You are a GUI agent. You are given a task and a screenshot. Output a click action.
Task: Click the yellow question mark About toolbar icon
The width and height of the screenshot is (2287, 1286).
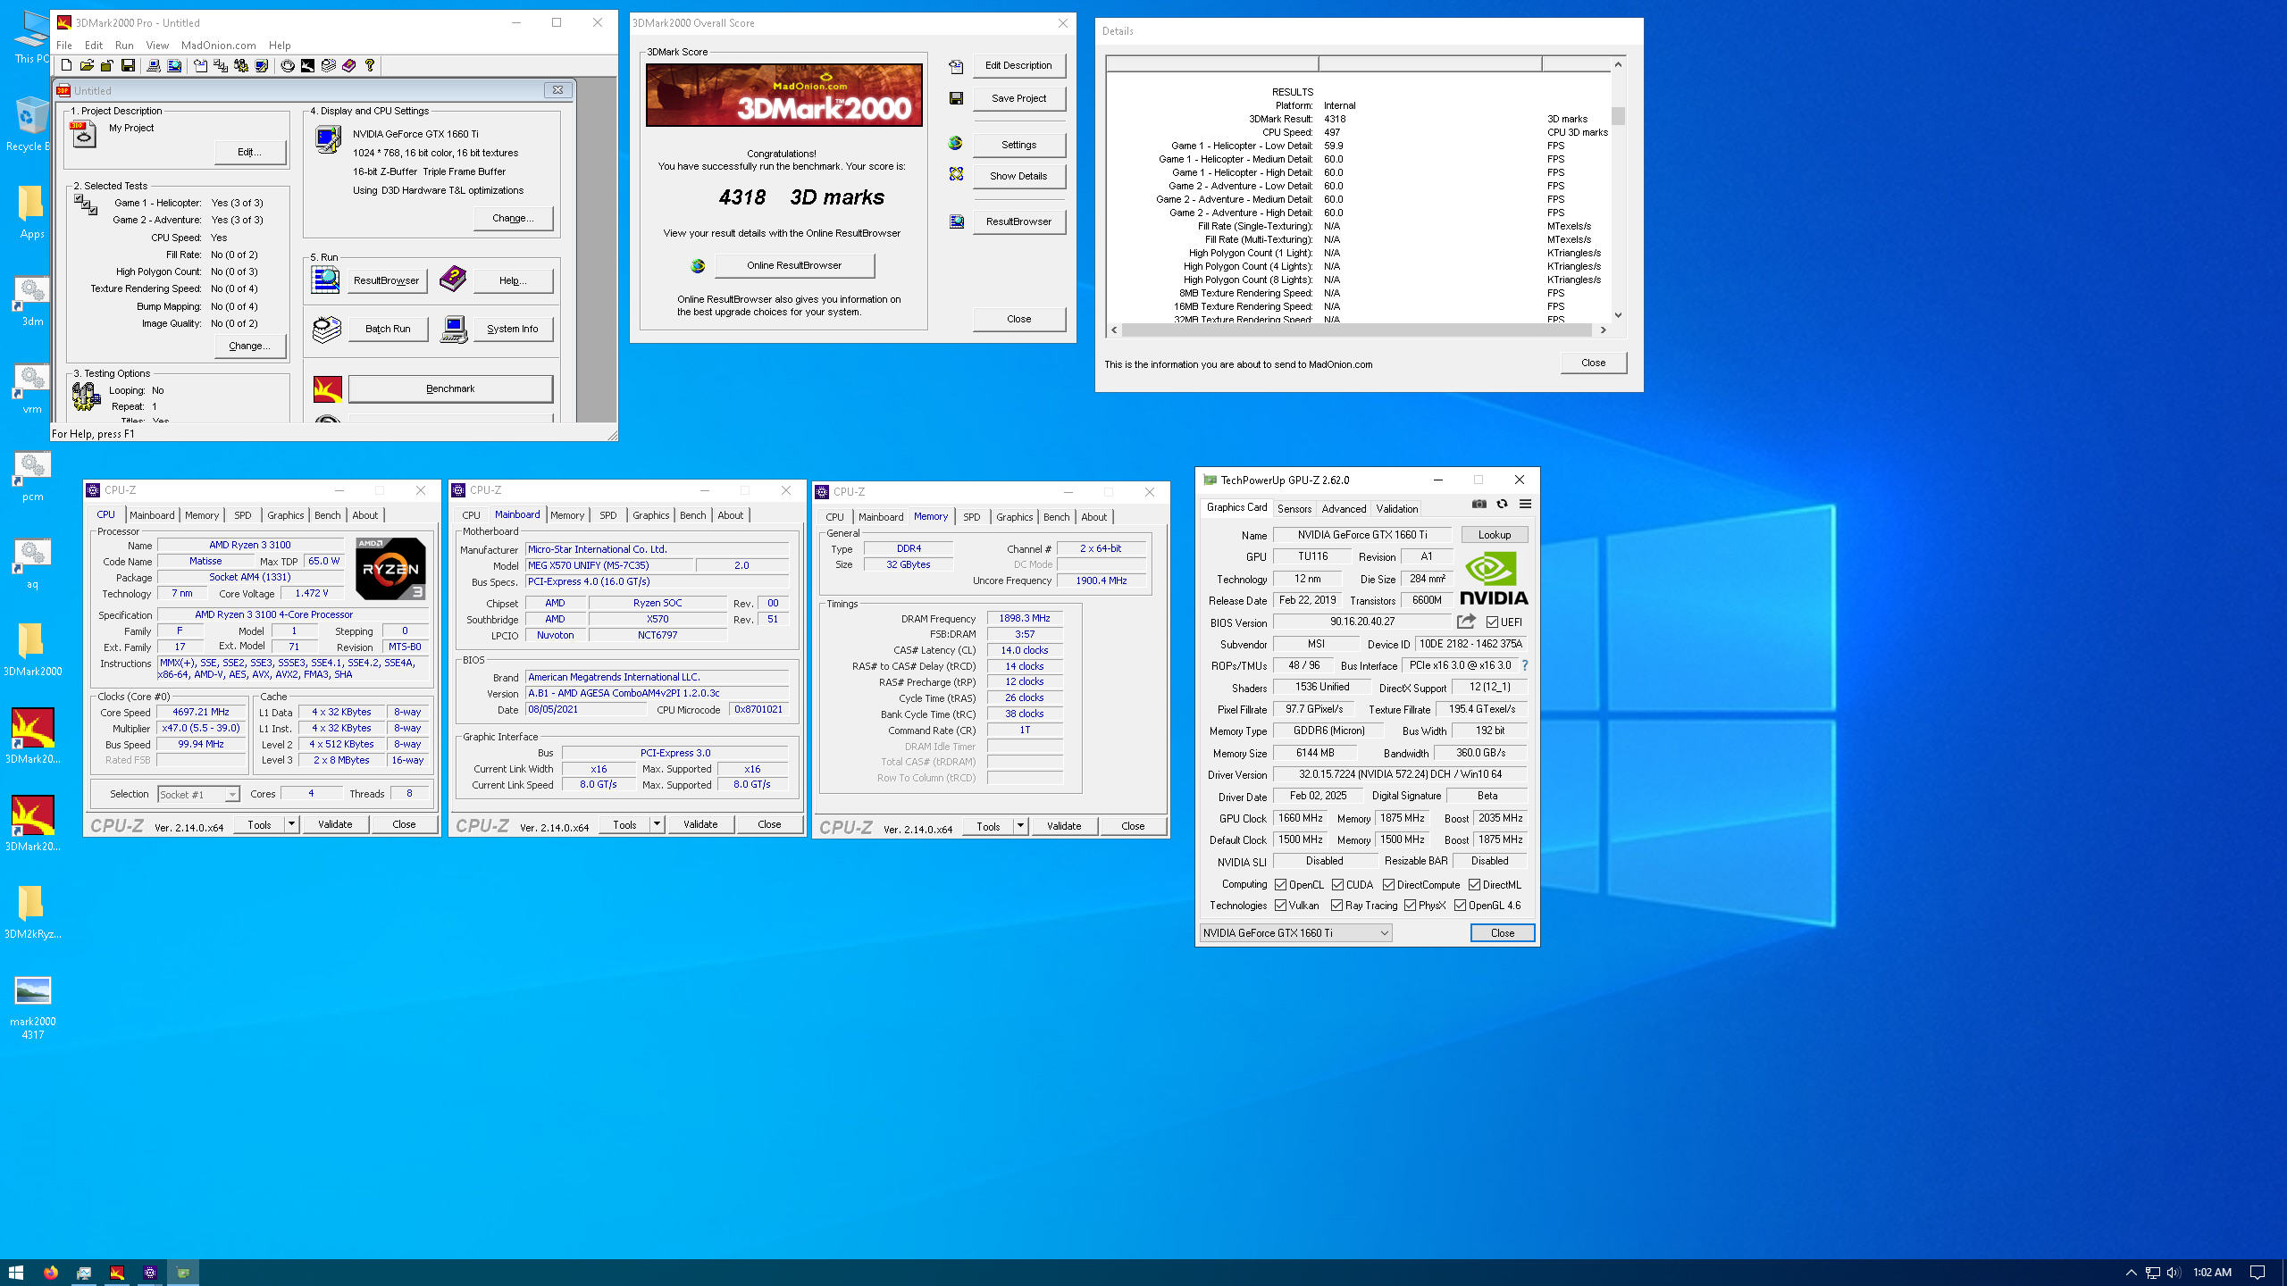[370, 65]
